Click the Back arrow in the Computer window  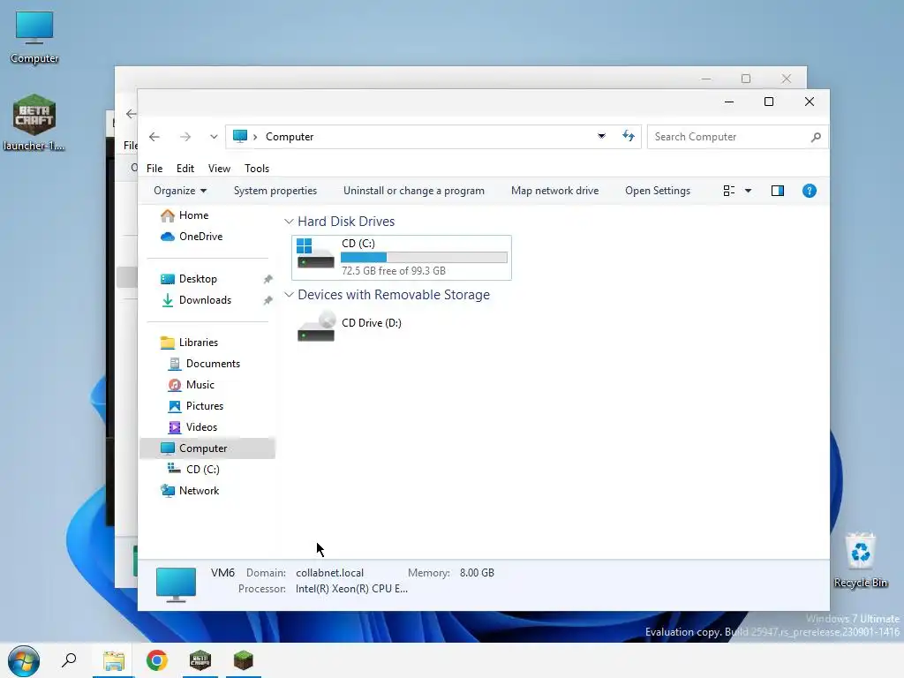tap(154, 137)
